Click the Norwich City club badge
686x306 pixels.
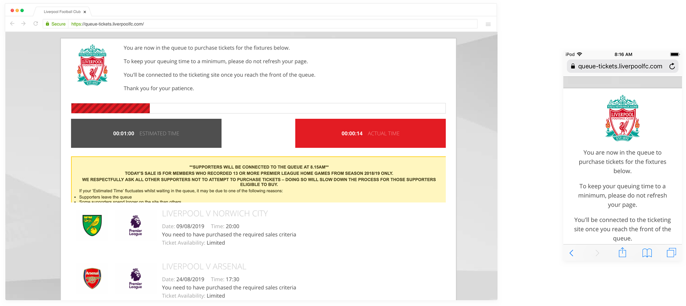point(92,225)
